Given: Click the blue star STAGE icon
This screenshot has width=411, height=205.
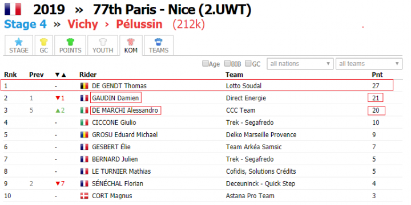Looking at the screenshot, I should tap(19, 42).
